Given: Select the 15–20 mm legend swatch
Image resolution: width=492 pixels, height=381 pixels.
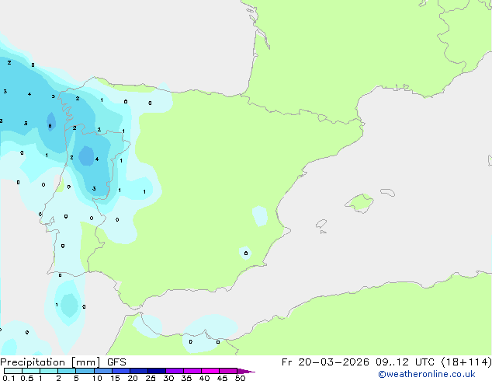Looking at the screenshot, I should tap(121, 371).
